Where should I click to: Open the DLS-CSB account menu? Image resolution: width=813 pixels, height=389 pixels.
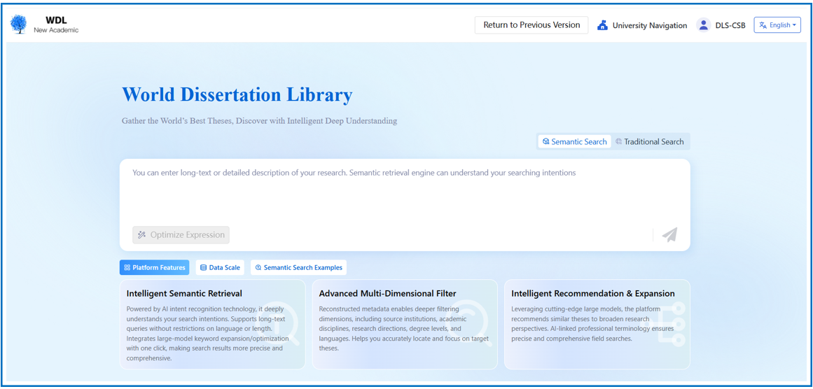pyautogui.click(x=730, y=25)
